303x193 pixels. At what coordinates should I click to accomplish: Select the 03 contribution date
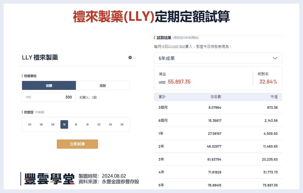30,124
